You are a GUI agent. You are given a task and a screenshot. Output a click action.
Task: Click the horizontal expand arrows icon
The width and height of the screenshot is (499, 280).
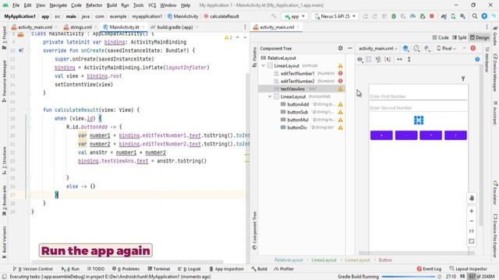click(399, 59)
